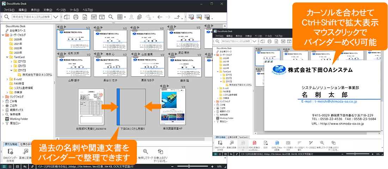Viewport: 388px width, 169px height.
Task: Click the magnifier icon right of the calendar icons
Action: 111,17
